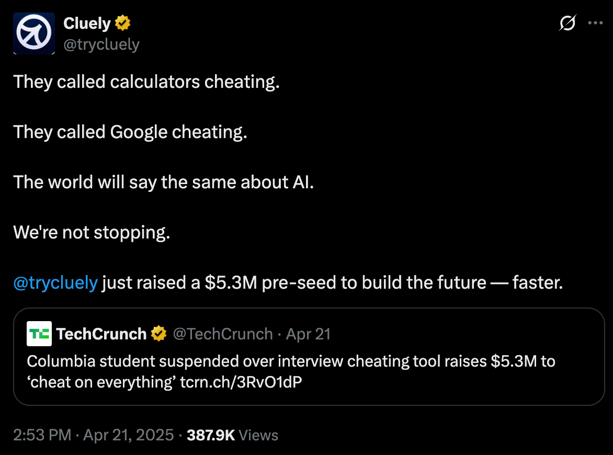Open the three-dot more options menu
Image resolution: width=613 pixels, height=455 pixels.
point(596,24)
